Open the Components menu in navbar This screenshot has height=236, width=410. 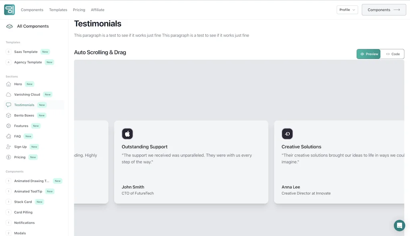click(x=32, y=10)
